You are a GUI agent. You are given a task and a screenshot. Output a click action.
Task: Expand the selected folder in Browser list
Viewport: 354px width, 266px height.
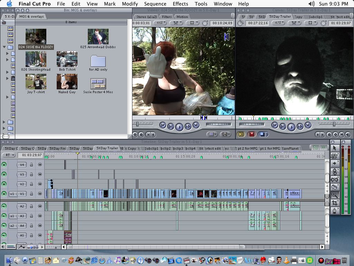[x=4, y=47]
